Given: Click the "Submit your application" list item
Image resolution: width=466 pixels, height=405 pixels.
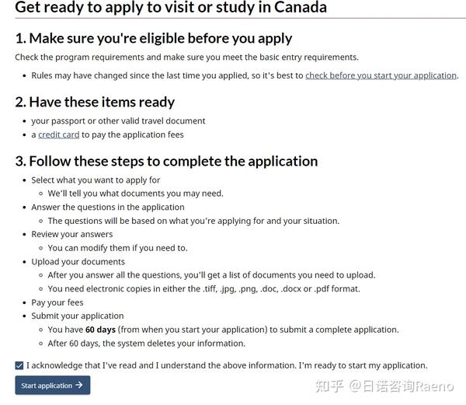Looking at the screenshot, I should pos(78,316).
